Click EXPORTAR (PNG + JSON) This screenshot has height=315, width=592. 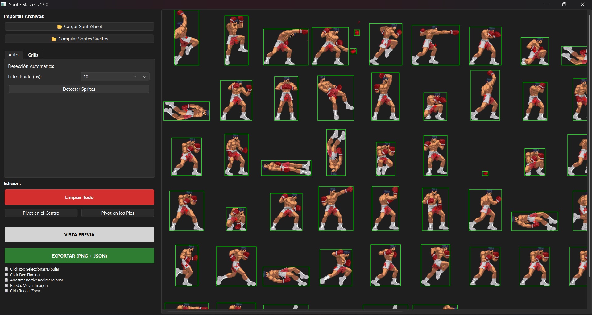click(79, 256)
